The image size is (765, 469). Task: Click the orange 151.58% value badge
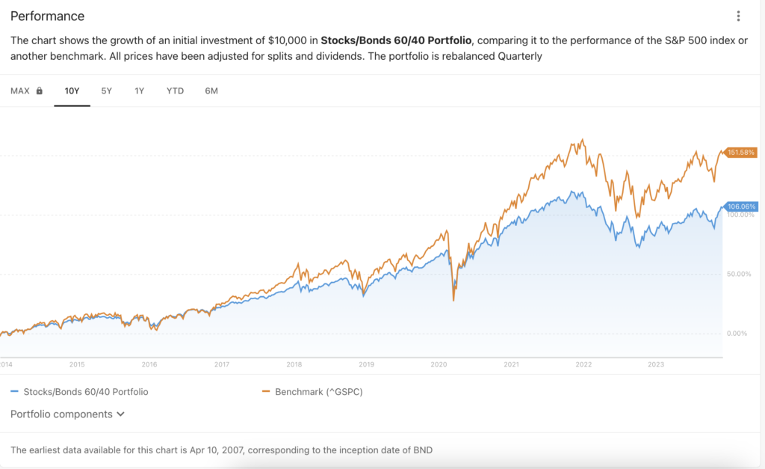point(742,153)
